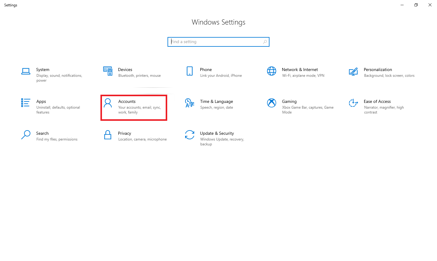Click the System laptop icon
437x261 pixels.
coord(26,71)
